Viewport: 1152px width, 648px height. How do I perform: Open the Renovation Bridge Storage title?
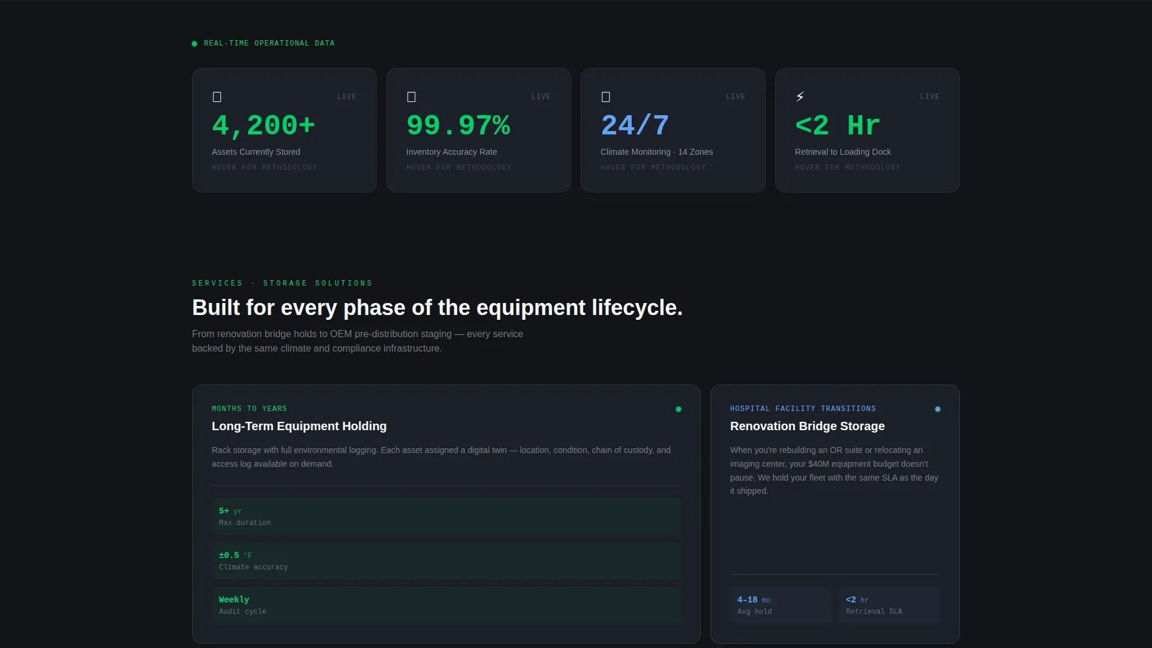click(x=808, y=426)
